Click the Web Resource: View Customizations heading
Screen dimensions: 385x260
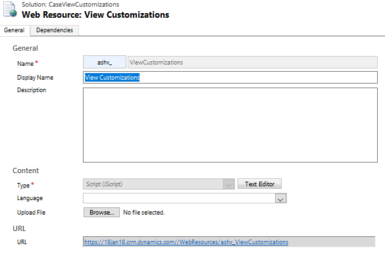[x=95, y=14]
